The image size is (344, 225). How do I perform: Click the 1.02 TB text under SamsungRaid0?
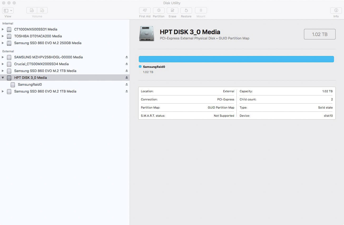(148, 72)
